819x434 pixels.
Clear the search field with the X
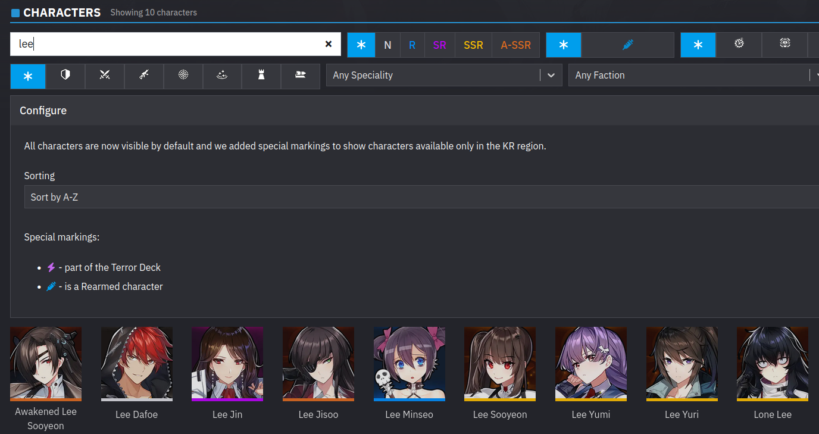coord(328,45)
